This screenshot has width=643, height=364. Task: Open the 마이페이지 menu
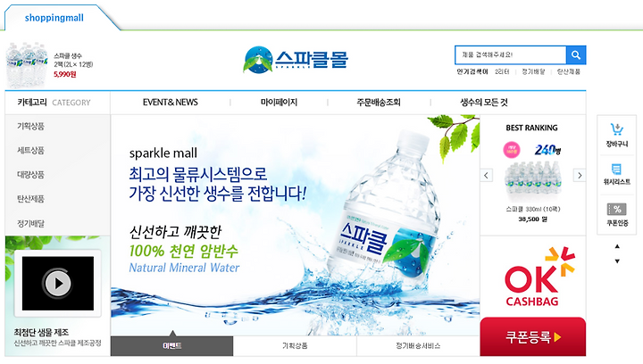[x=279, y=103]
